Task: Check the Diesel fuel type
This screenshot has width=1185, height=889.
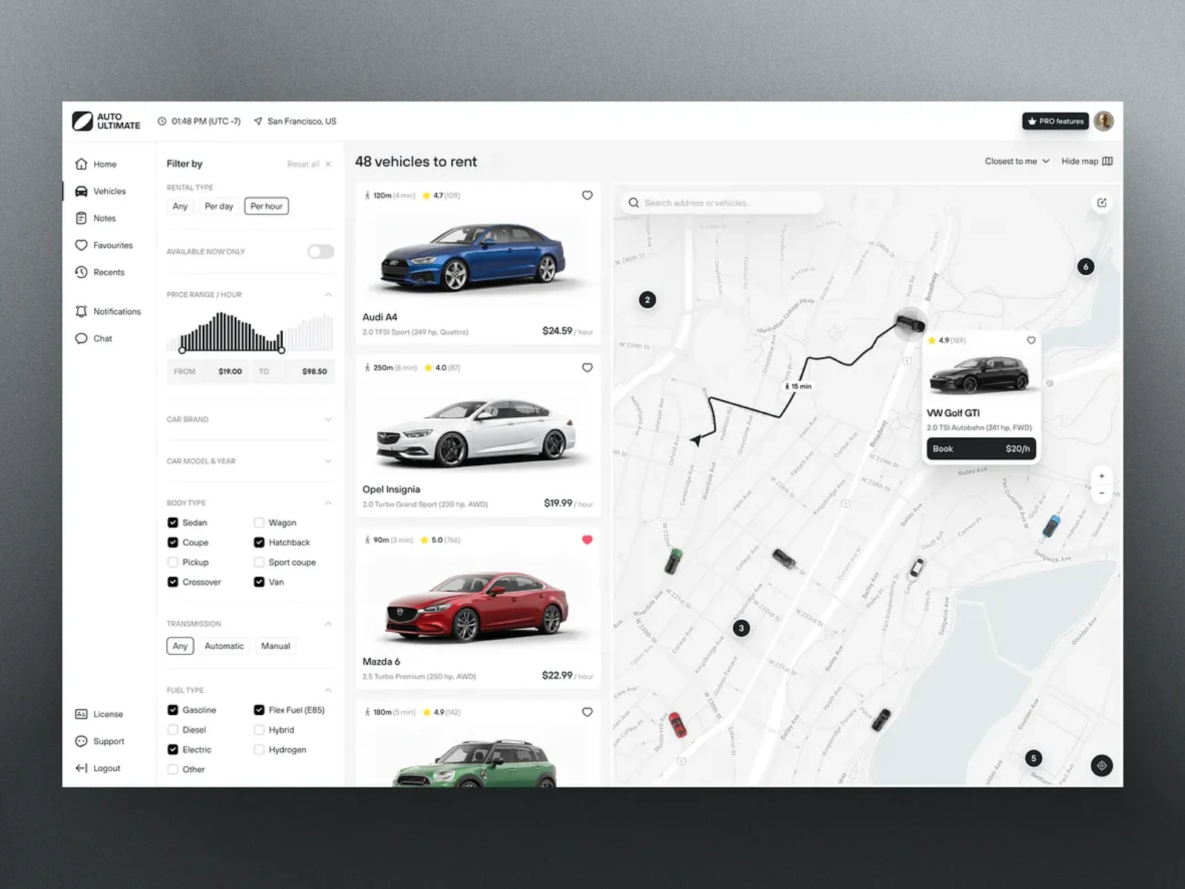Action: pos(173,730)
